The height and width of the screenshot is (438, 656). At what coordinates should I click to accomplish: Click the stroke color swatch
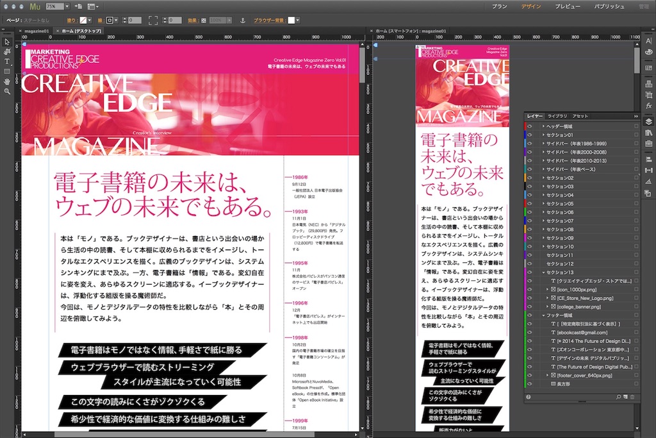click(110, 20)
